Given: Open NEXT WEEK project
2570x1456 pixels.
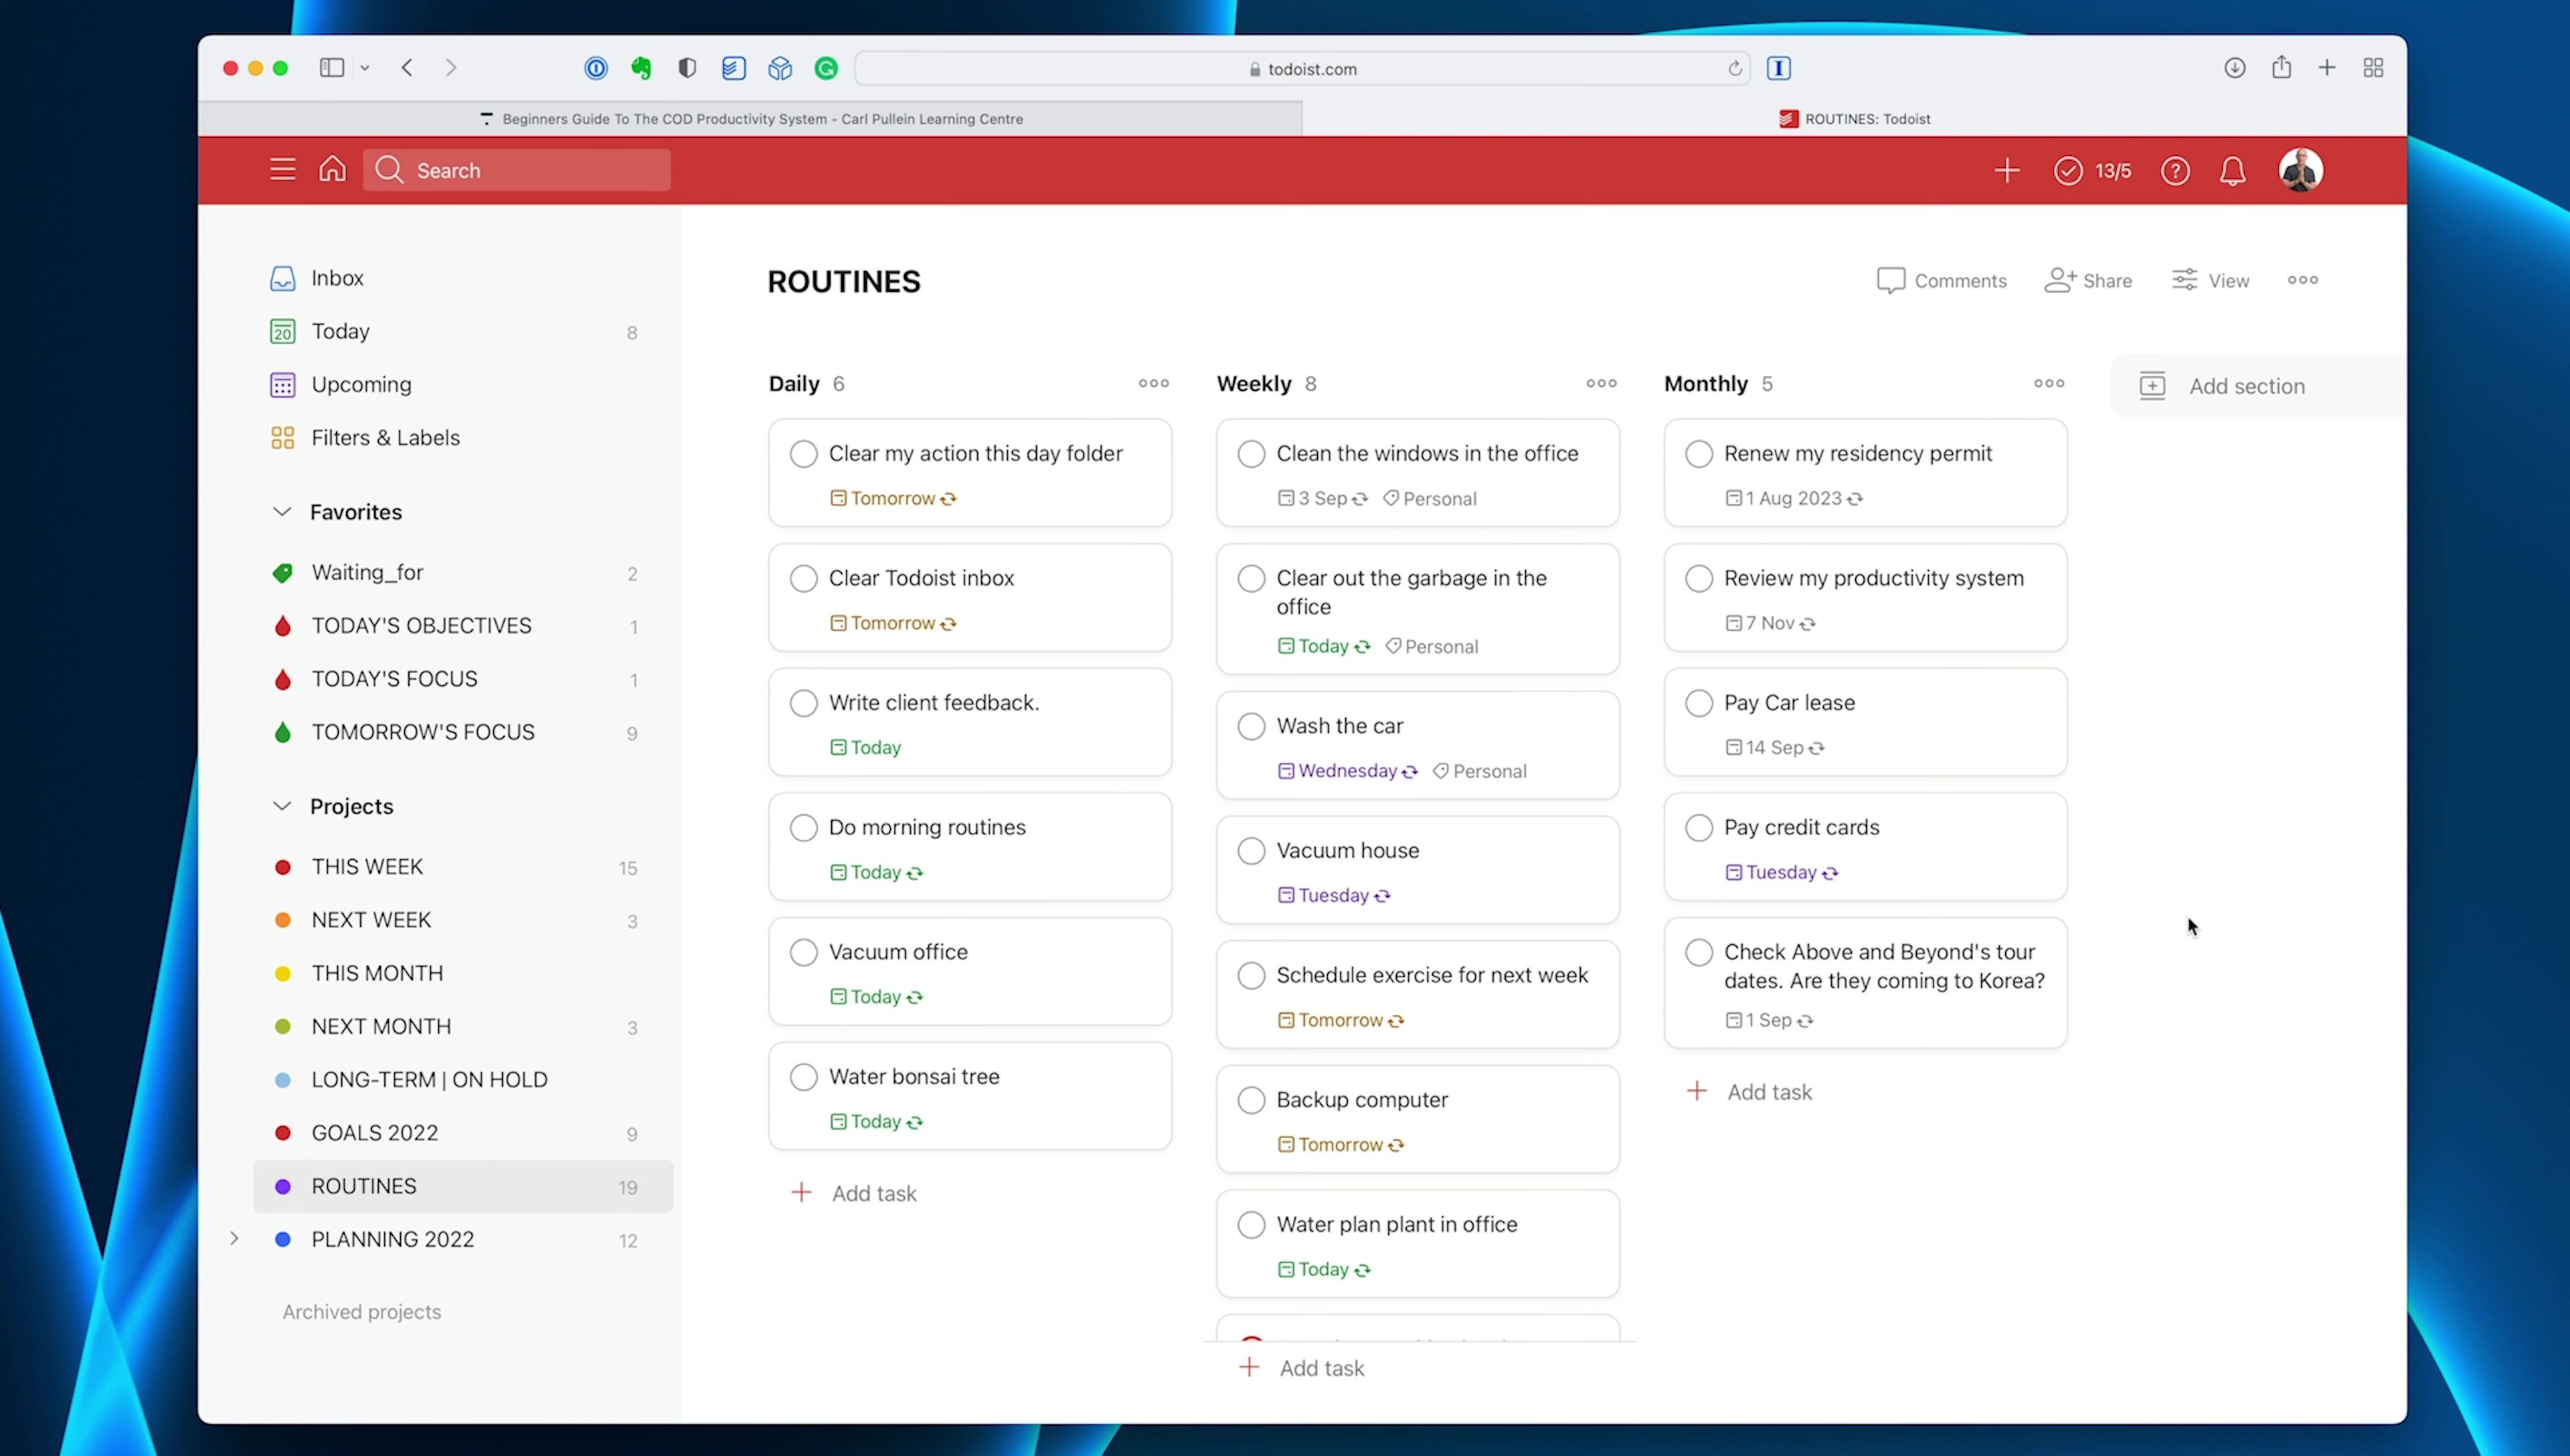Looking at the screenshot, I should (x=462, y=920).
